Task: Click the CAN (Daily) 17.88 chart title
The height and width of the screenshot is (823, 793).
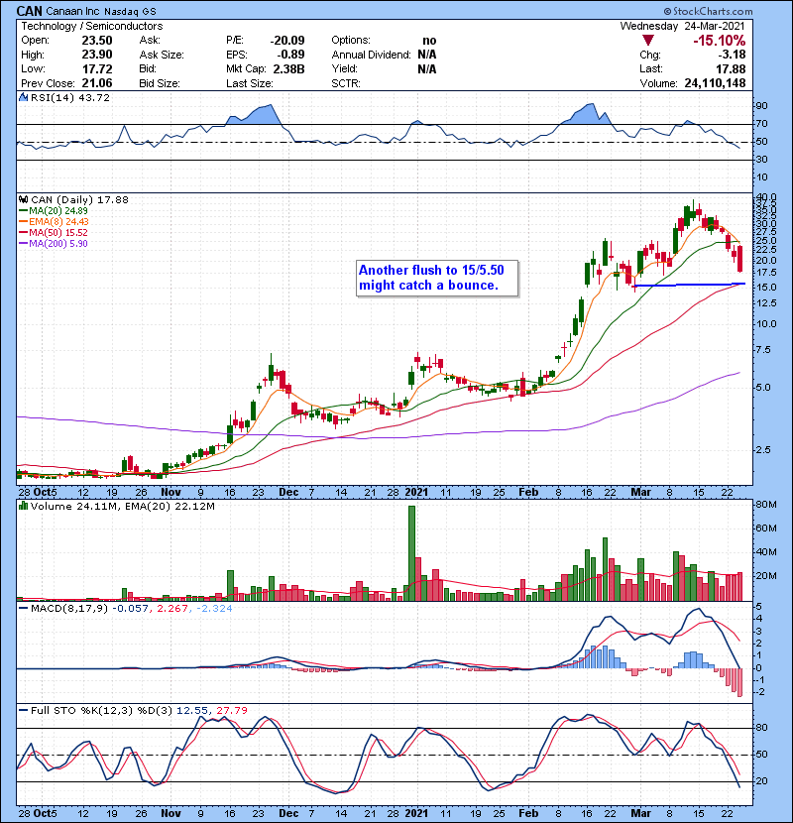Action: pos(79,200)
